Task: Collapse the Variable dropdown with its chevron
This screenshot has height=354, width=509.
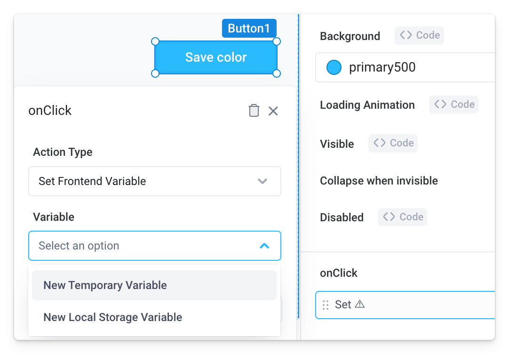Action: click(264, 245)
